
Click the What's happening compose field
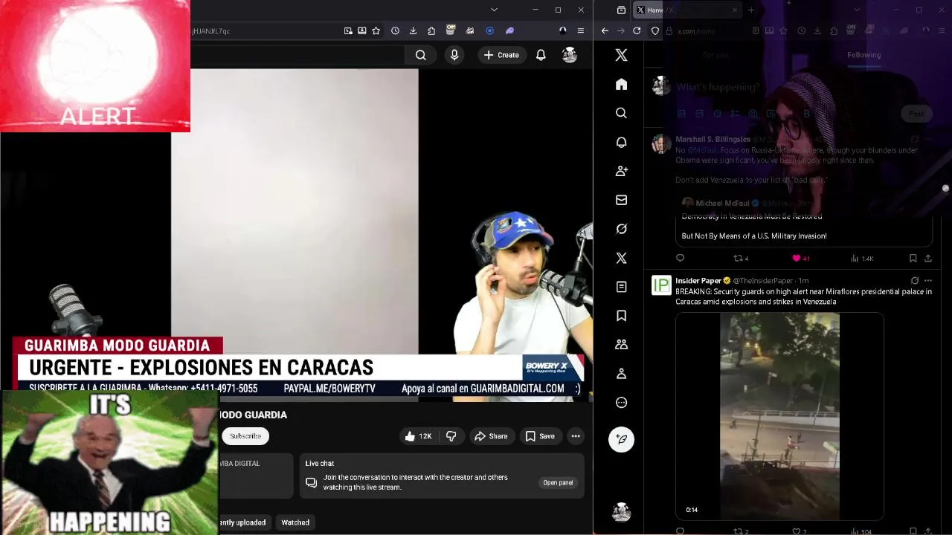click(718, 87)
